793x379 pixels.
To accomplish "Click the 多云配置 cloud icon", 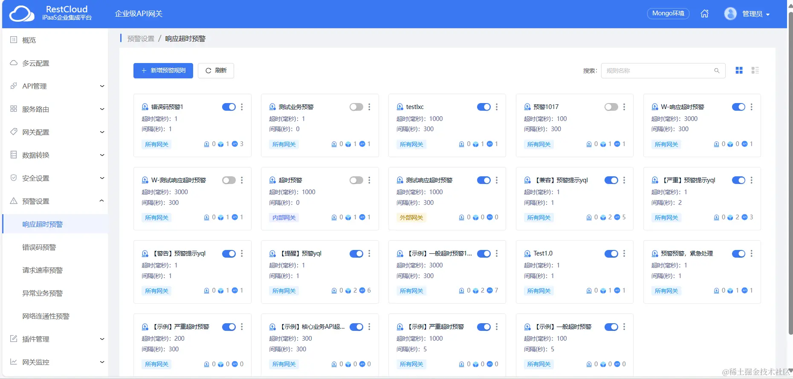I will click(x=14, y=63).
